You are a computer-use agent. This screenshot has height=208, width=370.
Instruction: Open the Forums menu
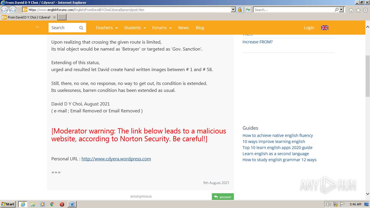point(159,28)
